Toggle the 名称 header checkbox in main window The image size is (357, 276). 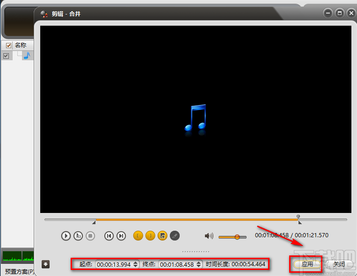click(x=8, y=45)
